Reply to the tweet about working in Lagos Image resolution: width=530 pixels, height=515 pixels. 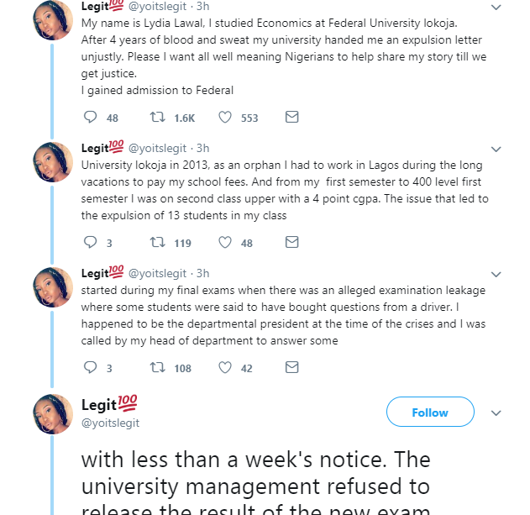[x=91, y=243]
